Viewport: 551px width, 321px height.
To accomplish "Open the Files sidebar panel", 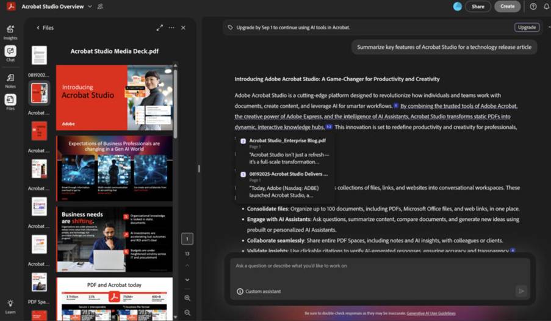I will 10,102.
